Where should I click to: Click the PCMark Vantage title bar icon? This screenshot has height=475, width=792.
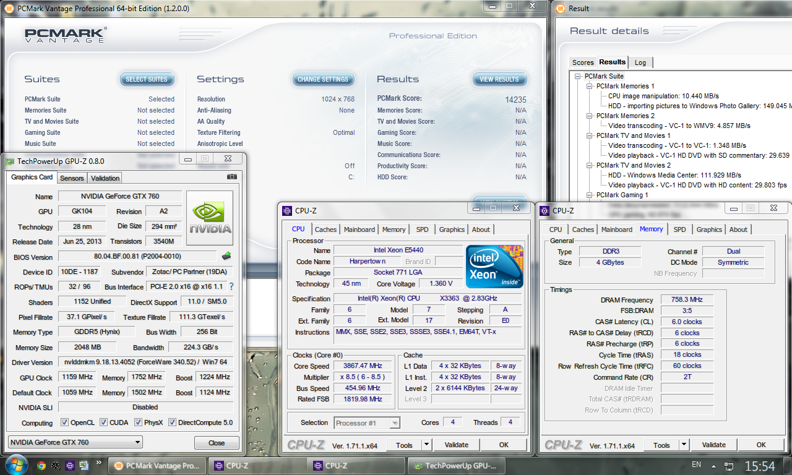(x=10, y=9)
